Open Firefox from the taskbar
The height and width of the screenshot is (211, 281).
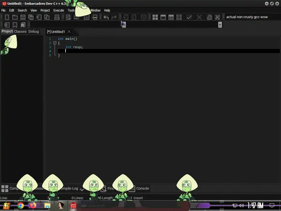click(33, 206)
